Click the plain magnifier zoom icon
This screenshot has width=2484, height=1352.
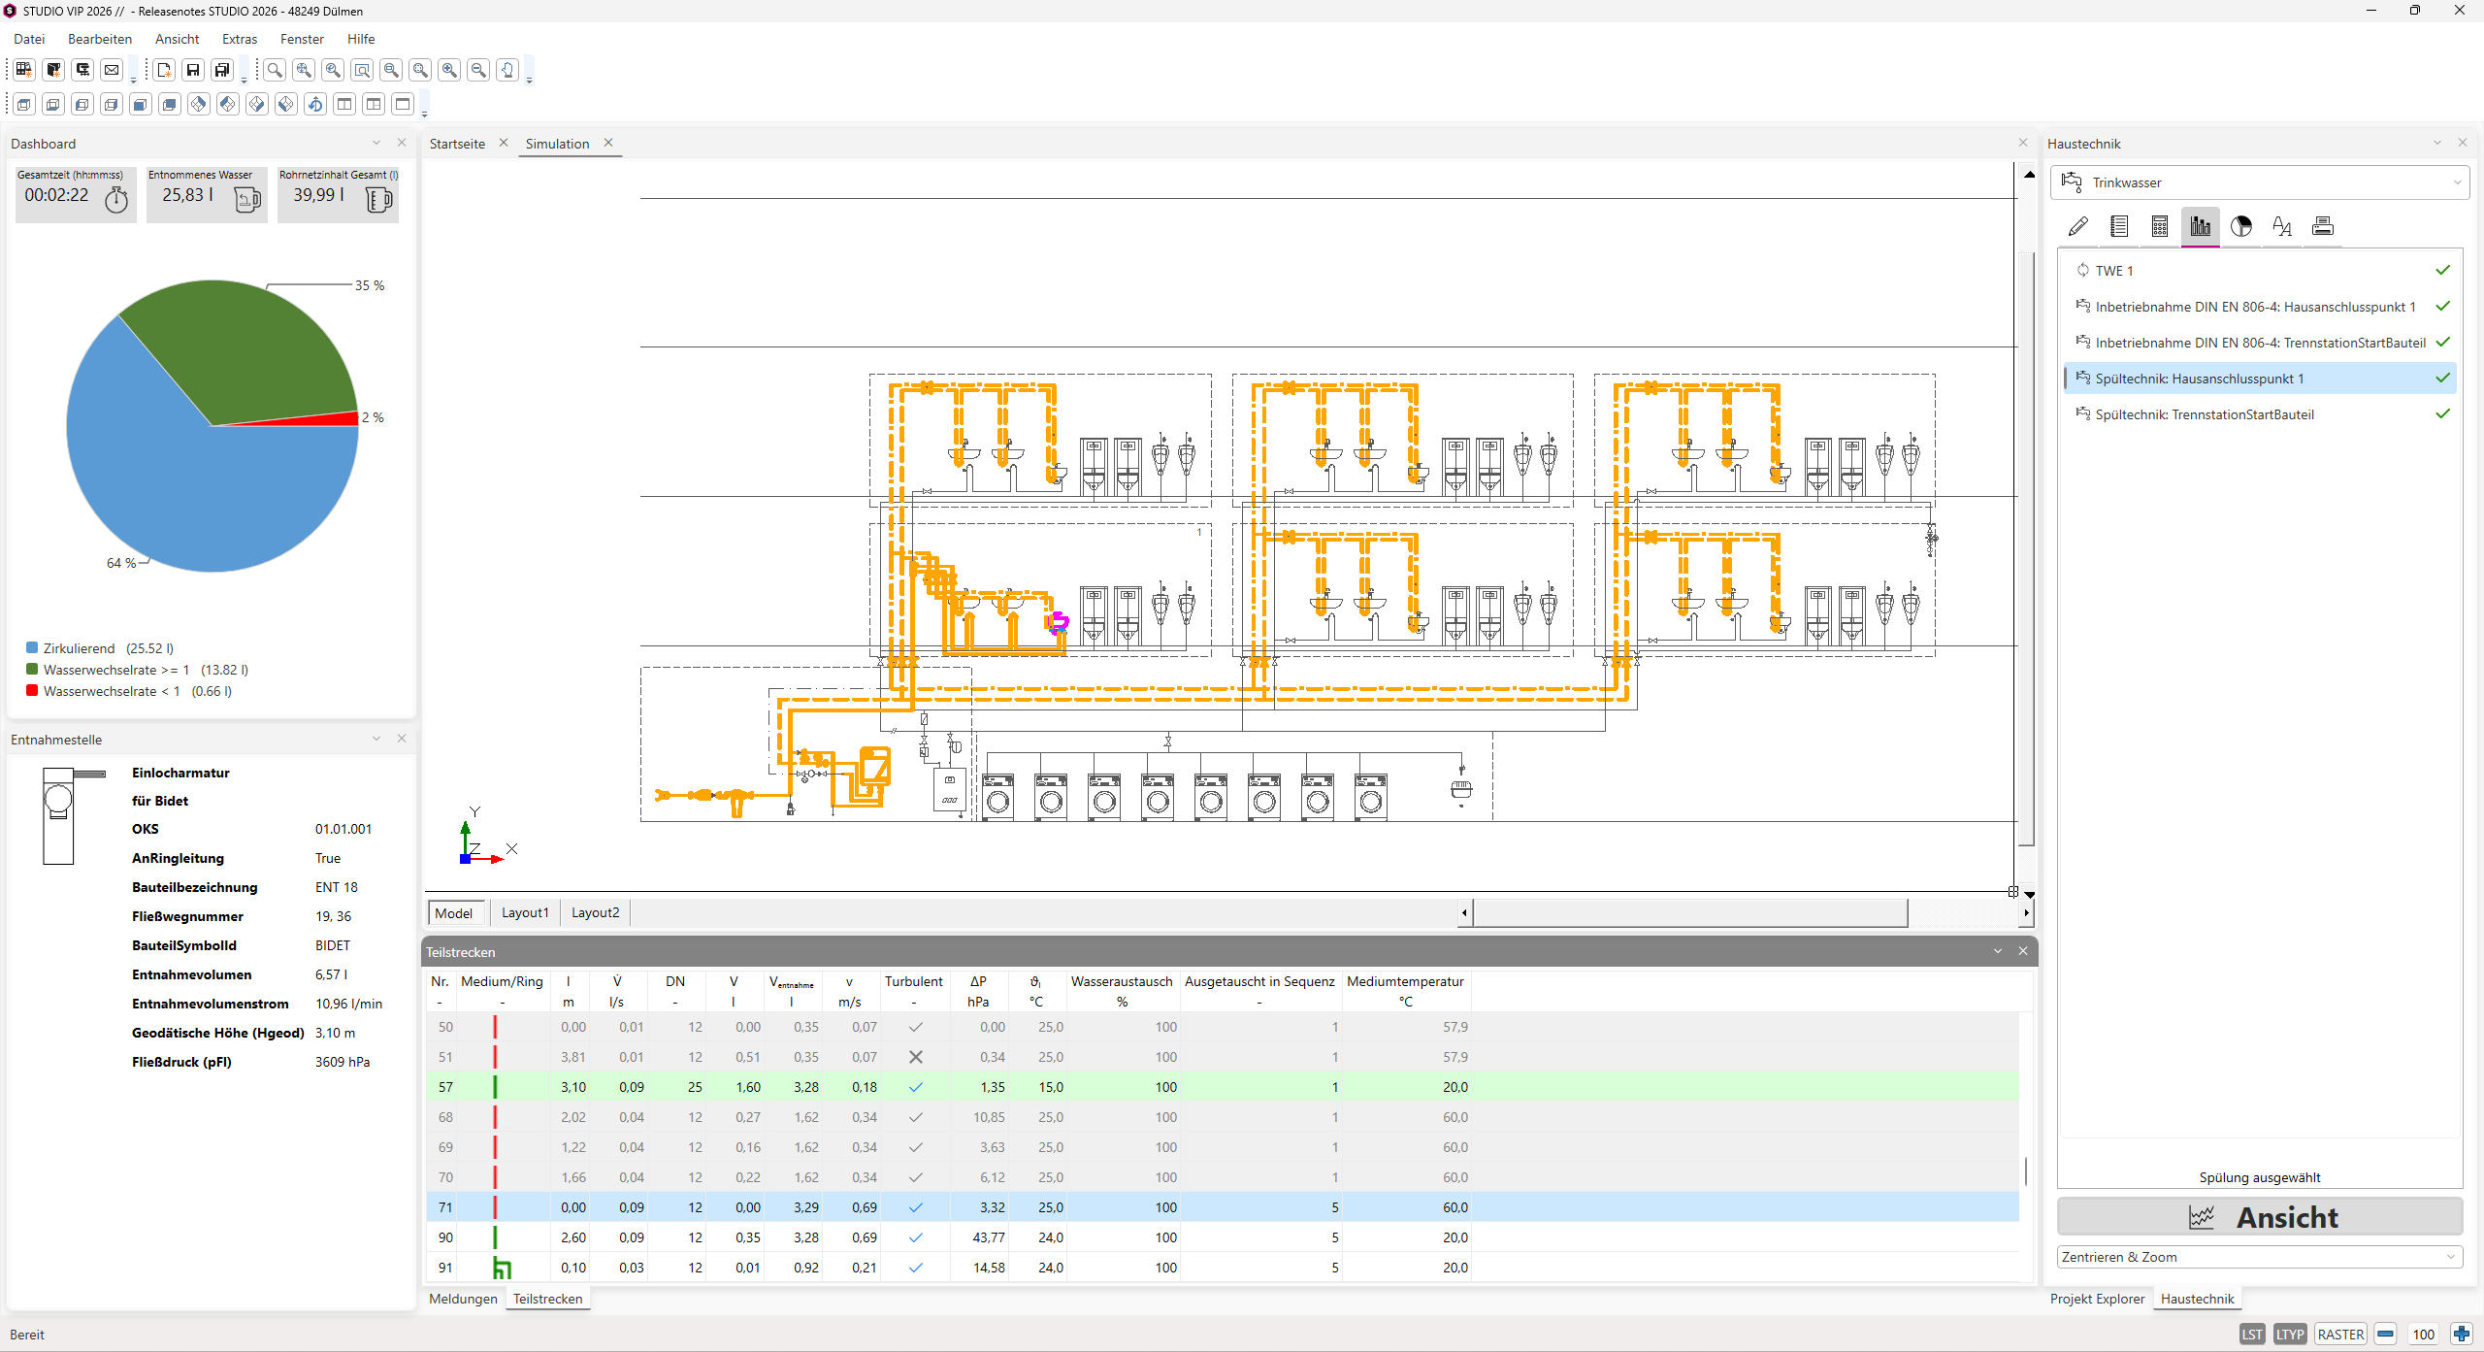coord(275,70)
